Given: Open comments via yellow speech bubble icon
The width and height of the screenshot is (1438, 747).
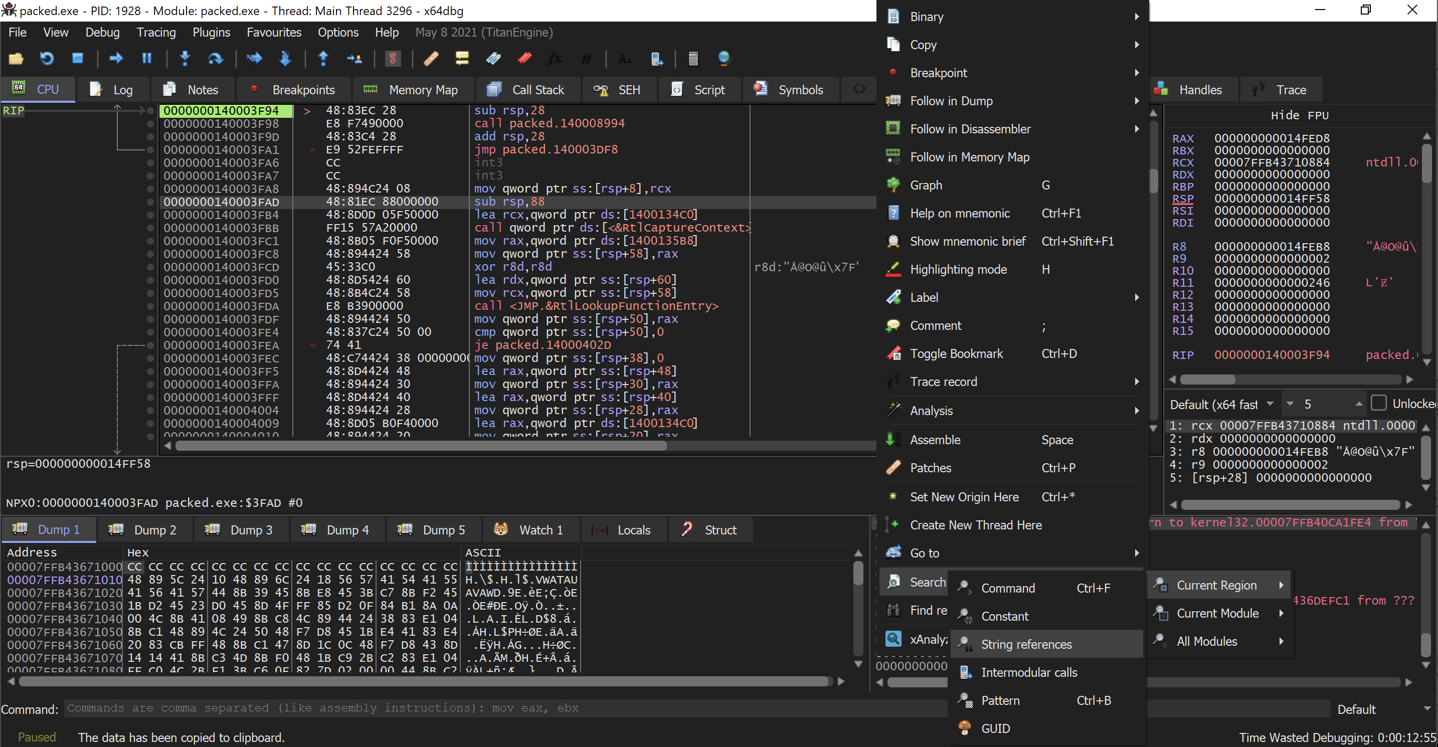Looking at the screenshot, I should click(x=462, y=59).
